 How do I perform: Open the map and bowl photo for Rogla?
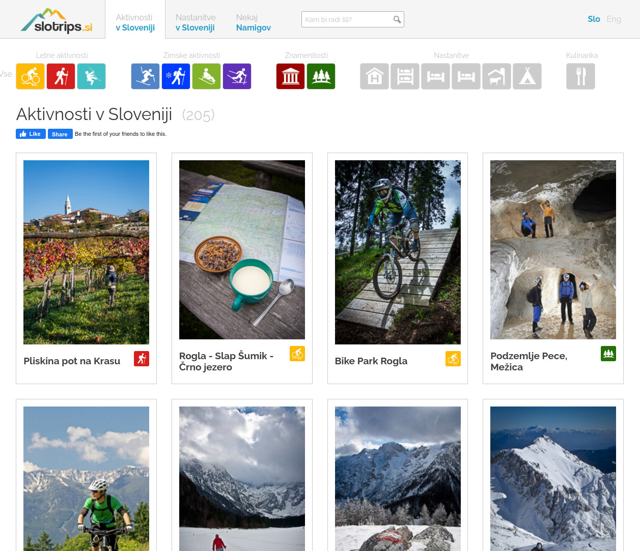pos(242,250)
